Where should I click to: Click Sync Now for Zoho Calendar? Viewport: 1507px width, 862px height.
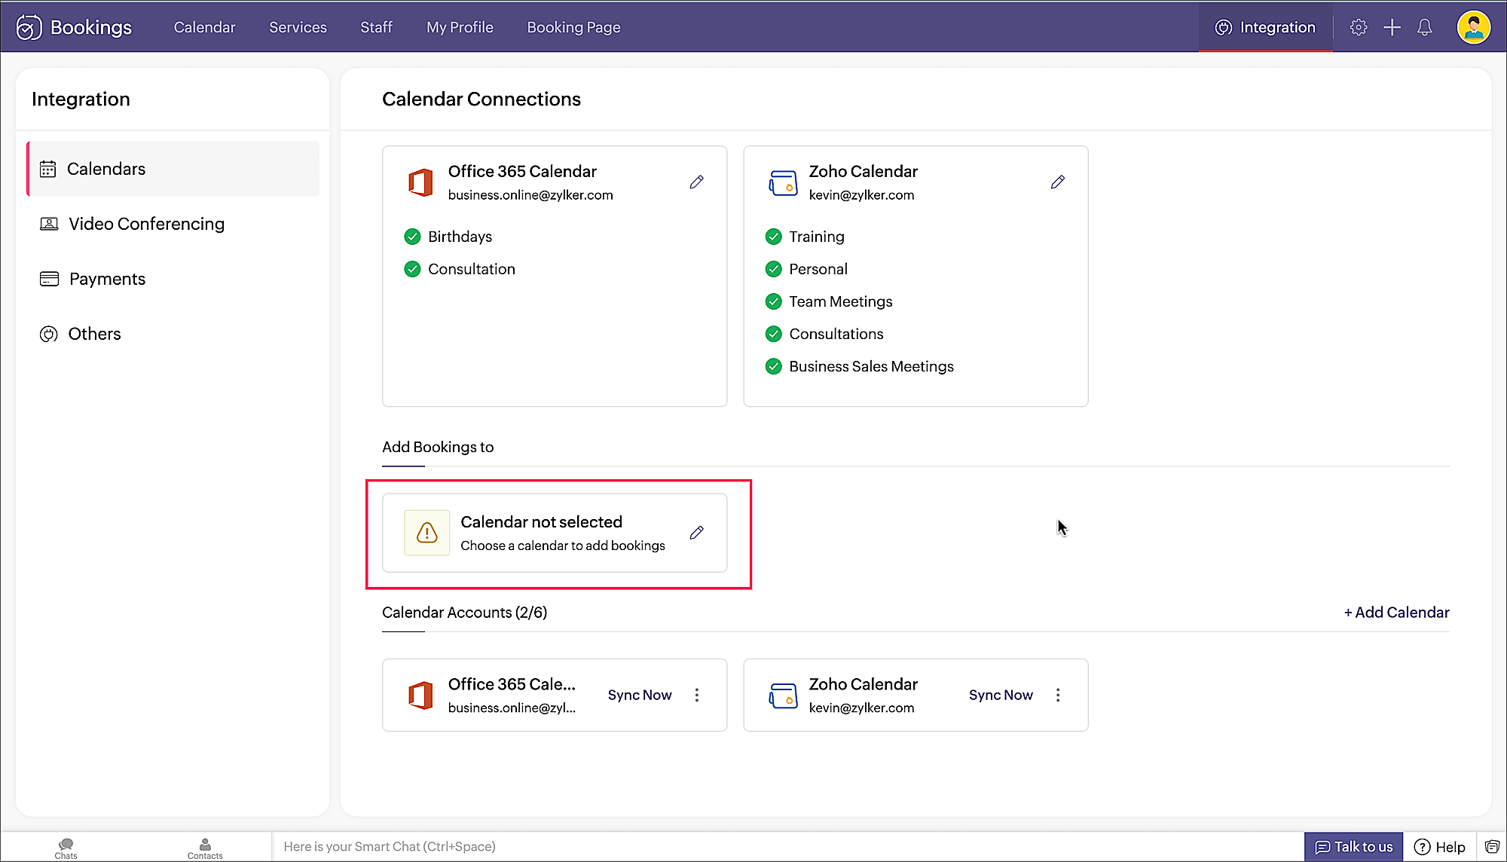[x=1001, y=695]
